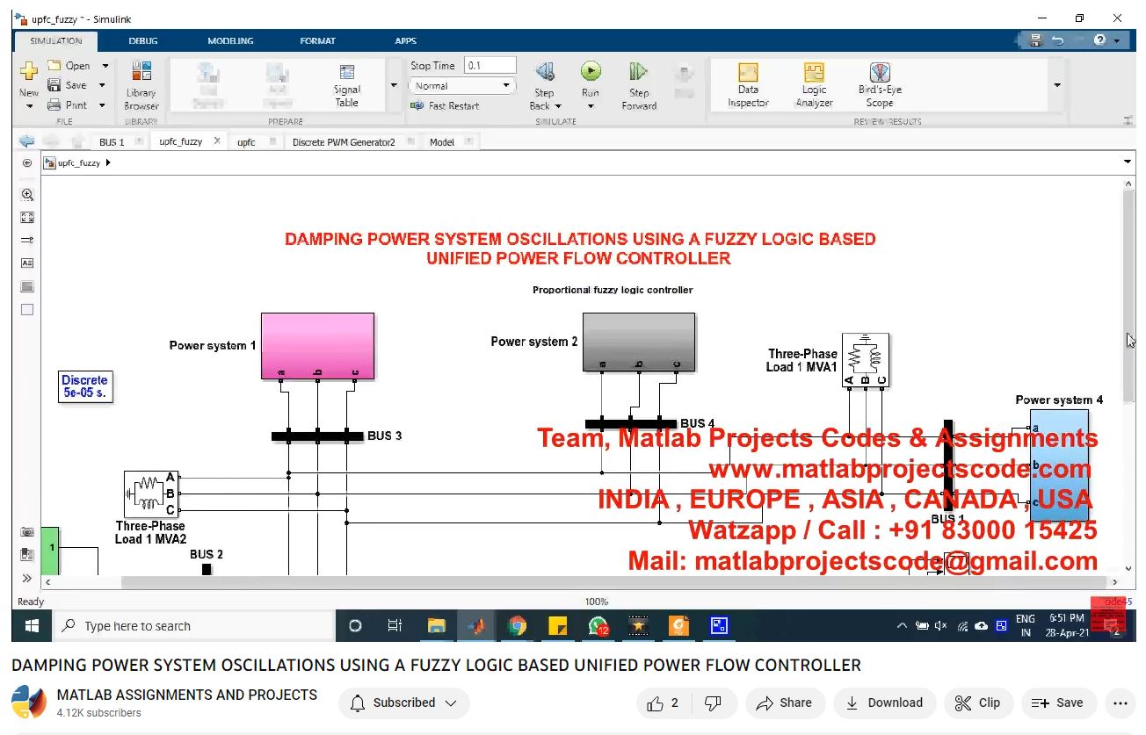Click the undo arrow in quick access bar
The image size is (1146, 735).
[1057, 40]
